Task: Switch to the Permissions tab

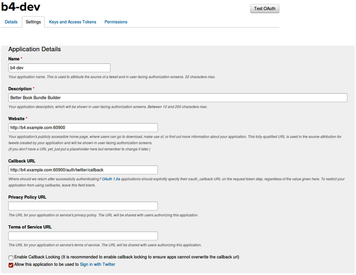Action: 116,22
